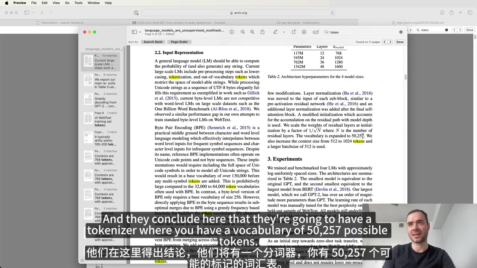
Task: Toggle the Safari sidebar button
Action: pos(27,13)
